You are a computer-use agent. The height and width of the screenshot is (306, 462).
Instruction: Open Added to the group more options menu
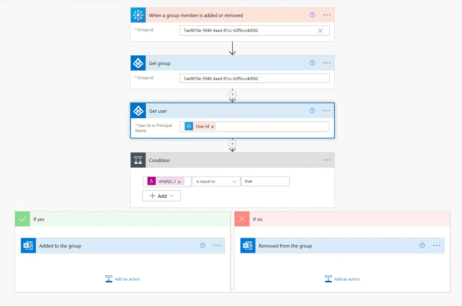click(217, 245)
